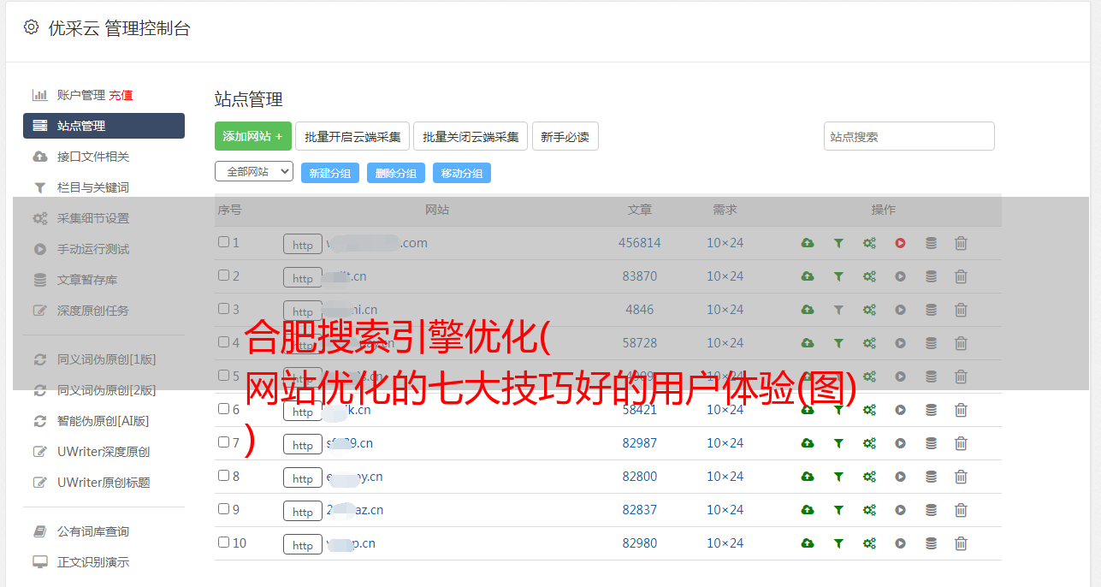Click 批量关闭云端采集 button
This screenshot has height=587, width=1101.
[471, 136]
